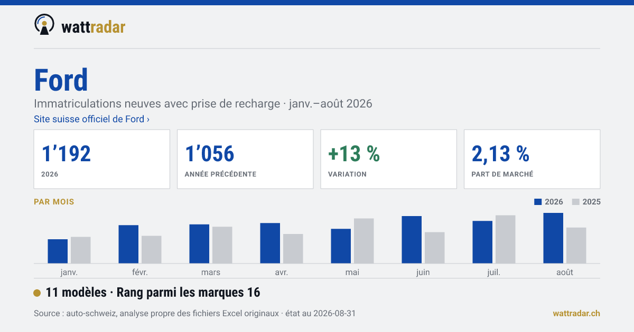Click the wattradar radar logo icon
The height and width of the screenshot is (332, 634).
click(44, 25)
